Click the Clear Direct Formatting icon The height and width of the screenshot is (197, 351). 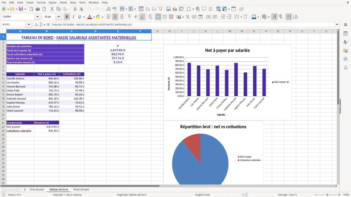pos(81,9)
